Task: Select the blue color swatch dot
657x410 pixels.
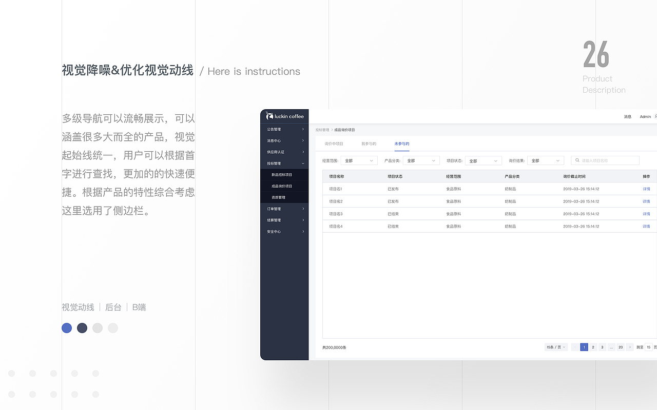Action: (67, 328)
